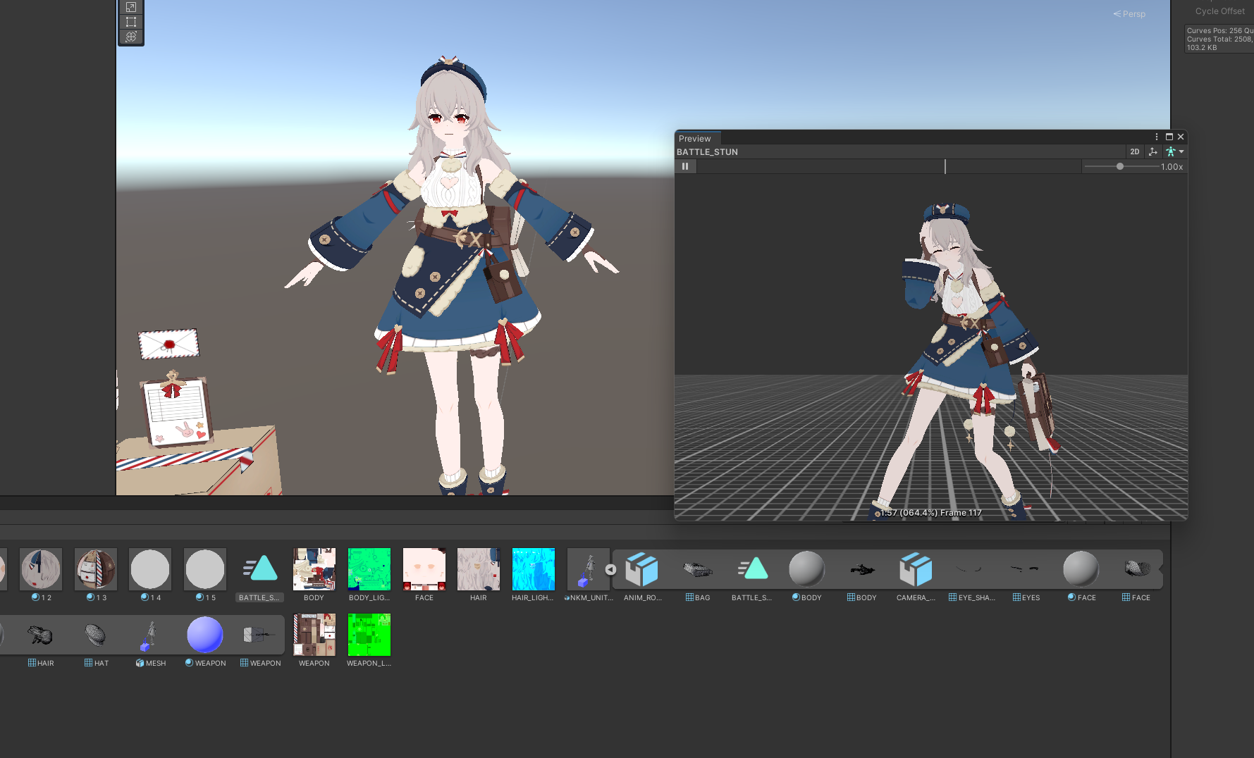Select the ANIM_RO... prefab cube icon

point(642,569)
